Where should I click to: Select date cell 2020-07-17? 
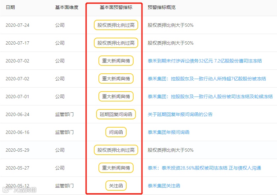pos(18,43)
